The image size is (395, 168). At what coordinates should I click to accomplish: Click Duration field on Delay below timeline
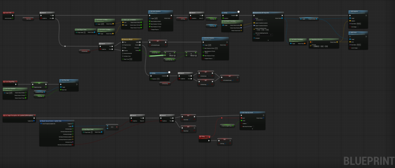click(x=158, y=79)
